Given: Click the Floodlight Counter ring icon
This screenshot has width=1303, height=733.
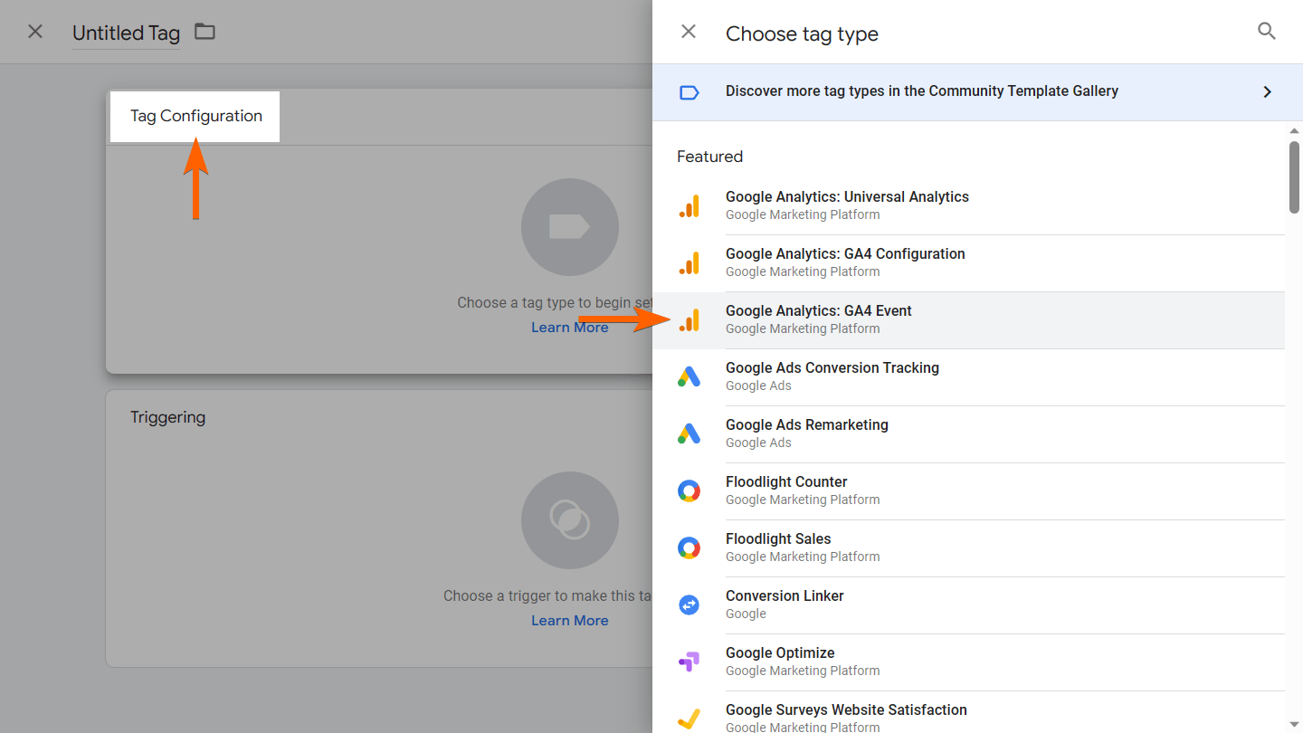Looking at the screenshot, I should coord(690,491).
